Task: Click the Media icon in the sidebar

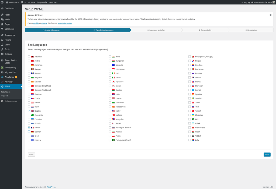Action: [2, 20]
